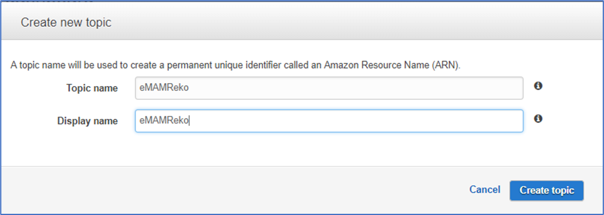604x215 pixels.
Task: Click the 'Amazon Resource Name (ARN)' text
Action: [392, 65]
